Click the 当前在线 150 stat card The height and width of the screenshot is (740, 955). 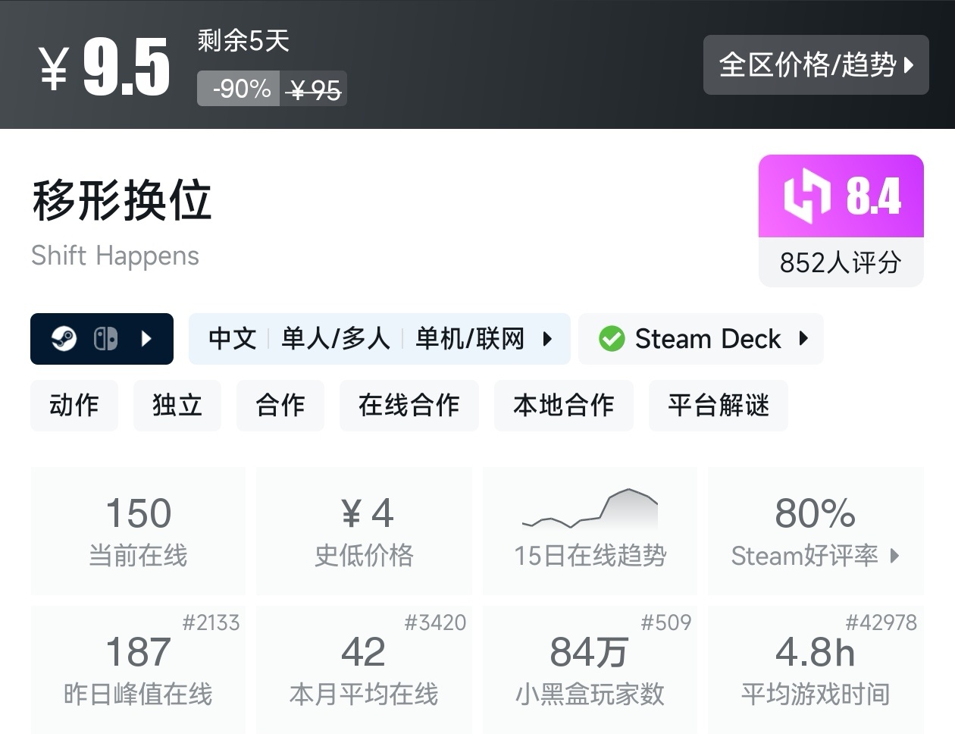138,531
